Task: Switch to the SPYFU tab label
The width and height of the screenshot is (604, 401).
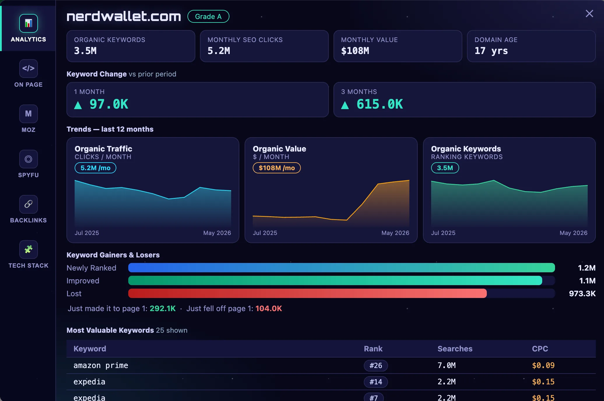Action: (29, 175)
